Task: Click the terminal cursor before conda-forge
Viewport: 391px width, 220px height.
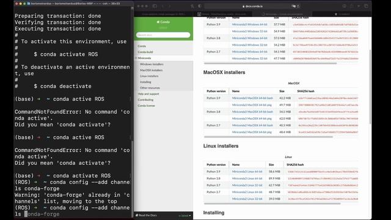Action: pyautogui.click(x=26, y=214)
